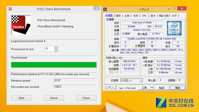Click the Intel Core i7 6700K name field
This screenshot has width=199, height=112.
click(142, 23)
